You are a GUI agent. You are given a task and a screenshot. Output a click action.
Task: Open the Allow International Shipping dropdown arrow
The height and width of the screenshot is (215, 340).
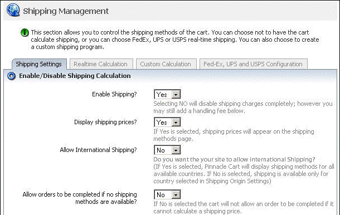[x=176, y=150]
